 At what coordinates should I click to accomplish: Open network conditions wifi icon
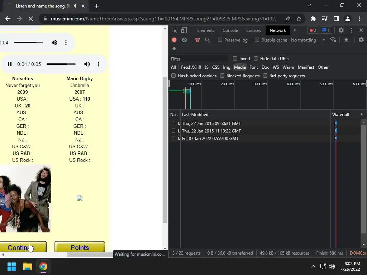coord(333,40)
